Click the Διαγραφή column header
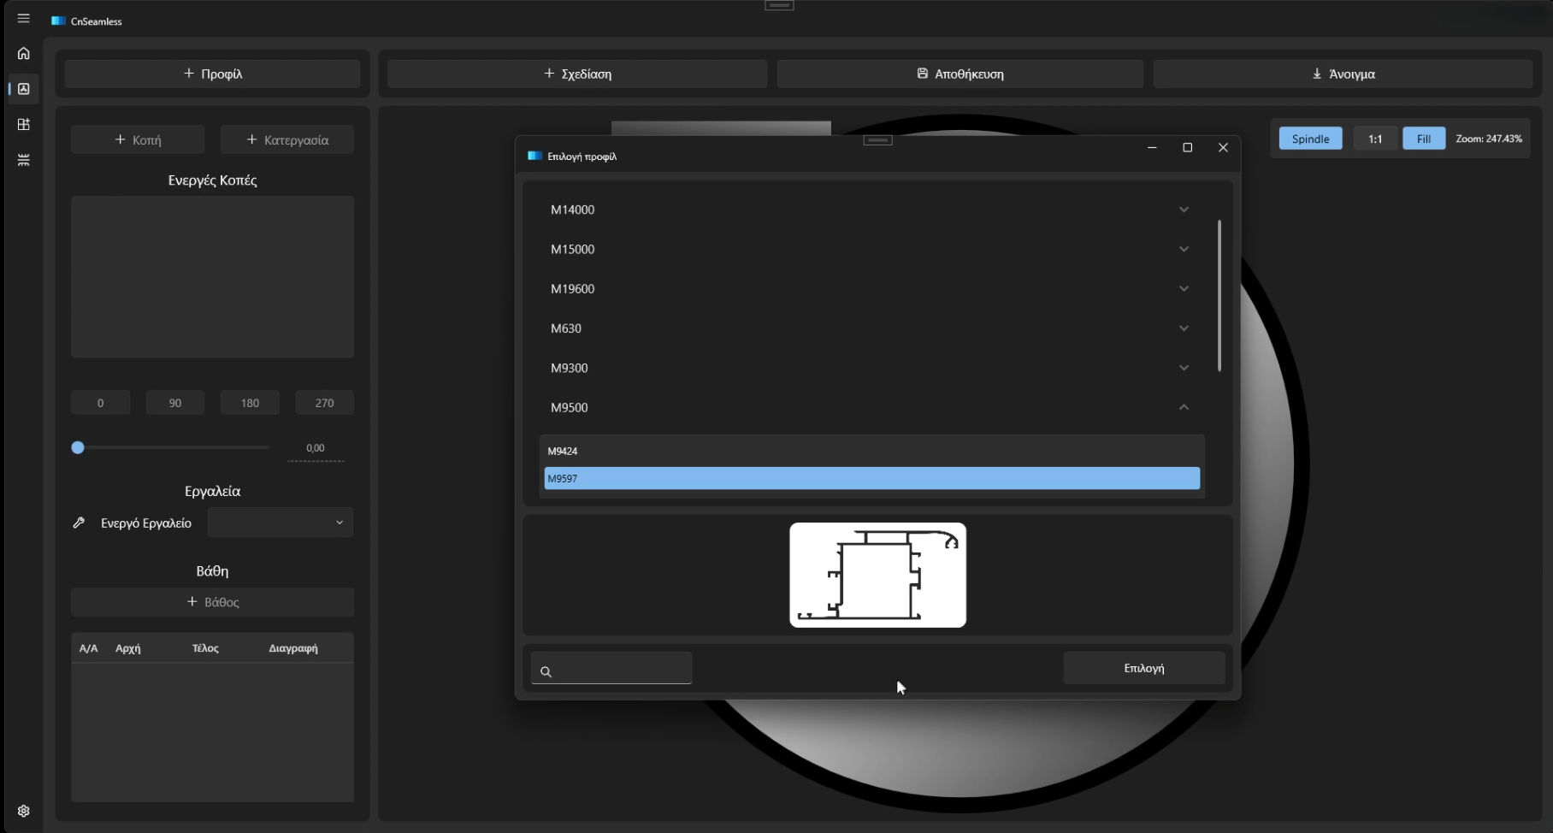The width and height of the screenshot is (1553, 833). click(x=293, y=648)
